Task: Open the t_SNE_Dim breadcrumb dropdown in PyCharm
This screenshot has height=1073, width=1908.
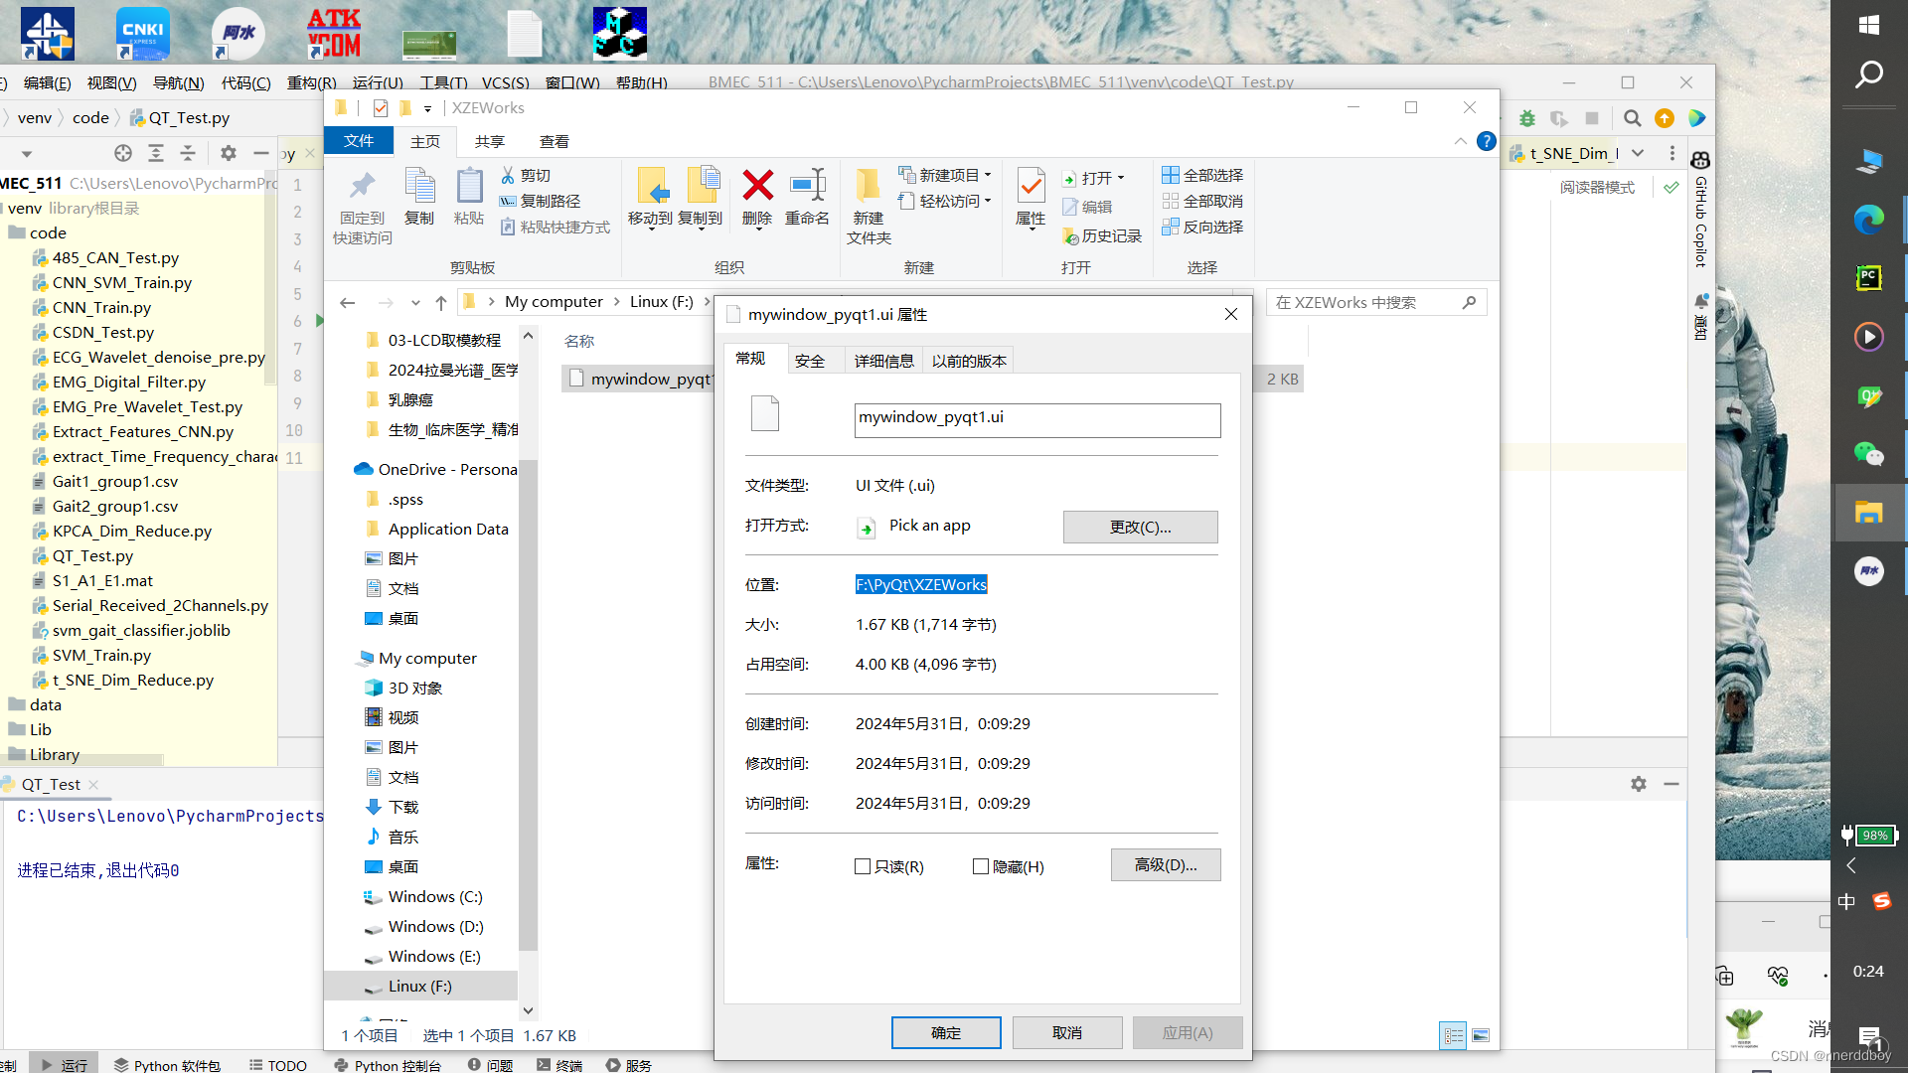Action: tap(1638, 153)
